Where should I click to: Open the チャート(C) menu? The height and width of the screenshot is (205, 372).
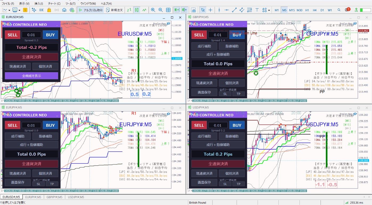[x=54, y=3]
